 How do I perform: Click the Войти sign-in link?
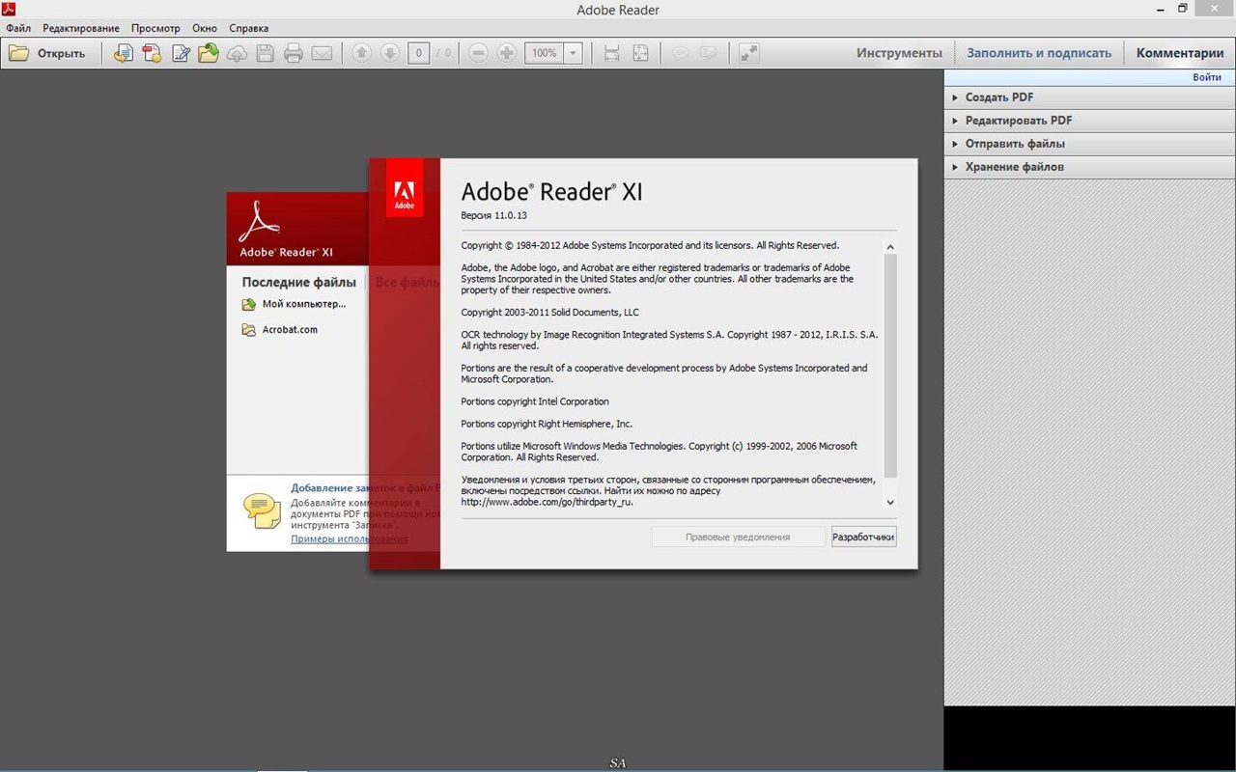1206,77
